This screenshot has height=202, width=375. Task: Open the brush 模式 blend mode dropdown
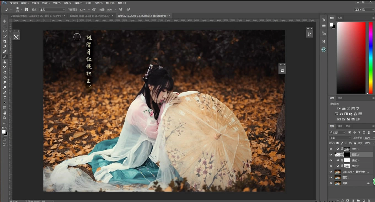coord(52,10)
